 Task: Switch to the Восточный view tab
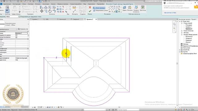[62, 19]
